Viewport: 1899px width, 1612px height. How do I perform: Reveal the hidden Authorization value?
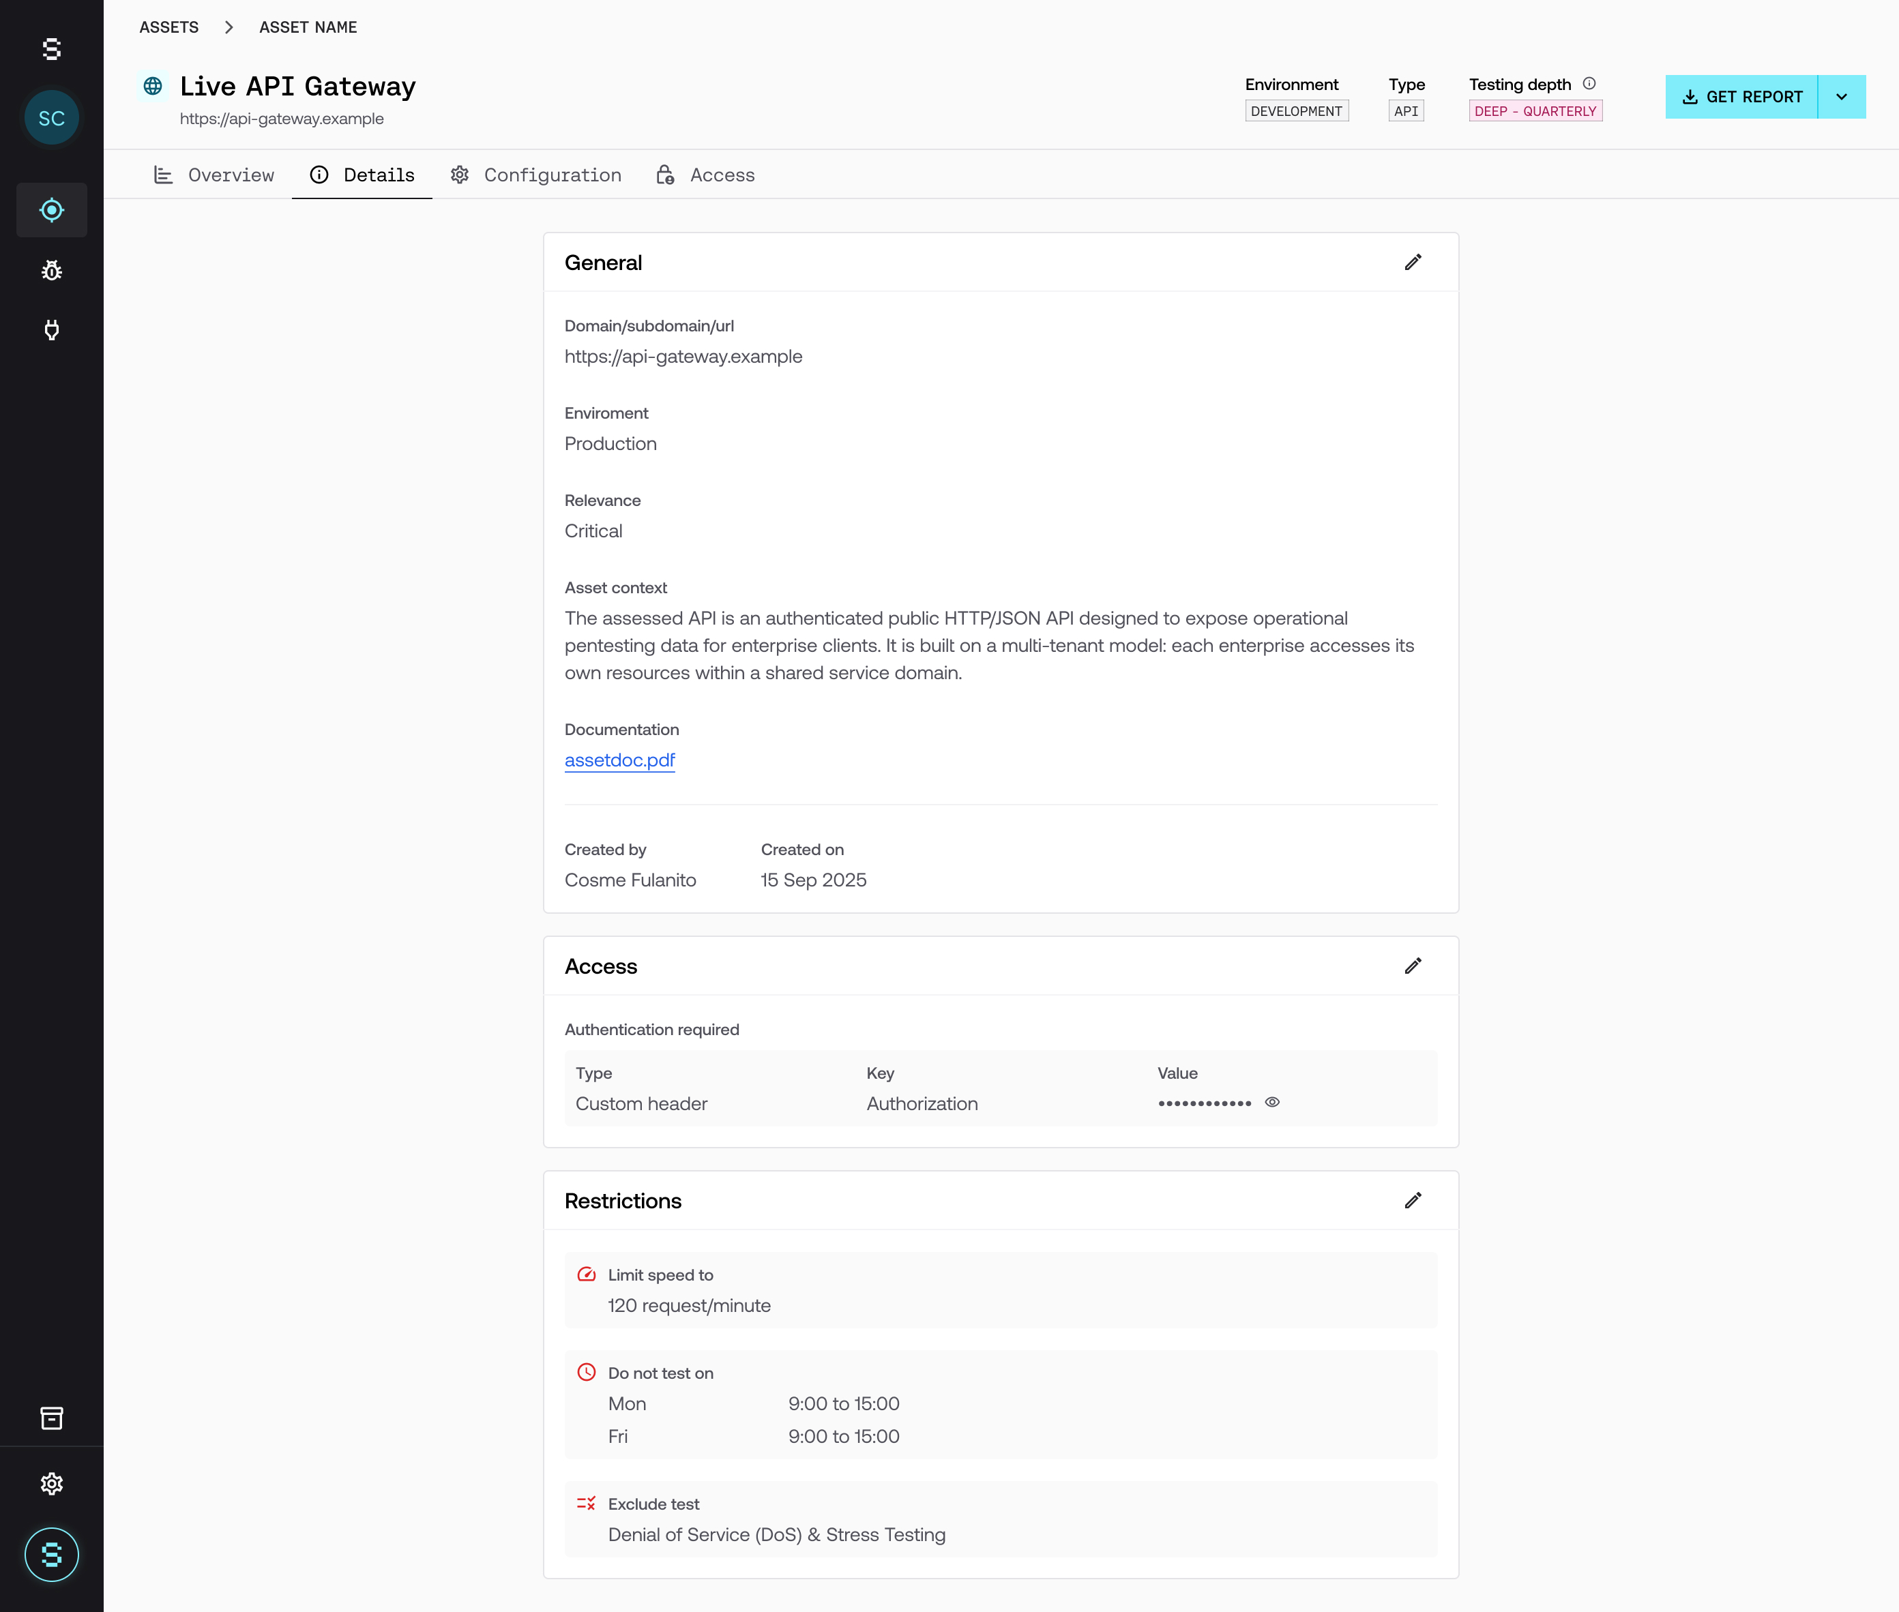tap(1271, 1102)
